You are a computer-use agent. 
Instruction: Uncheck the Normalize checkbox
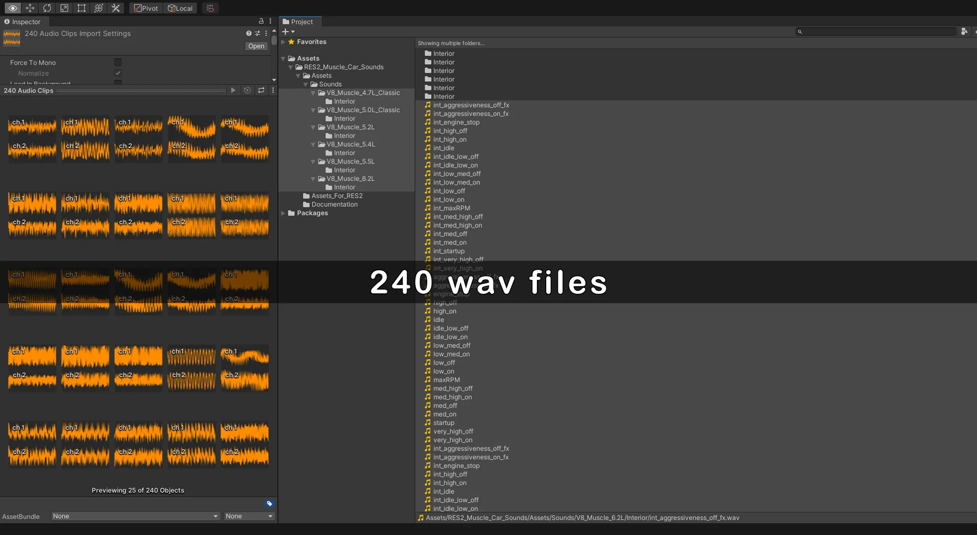point(118,73)
